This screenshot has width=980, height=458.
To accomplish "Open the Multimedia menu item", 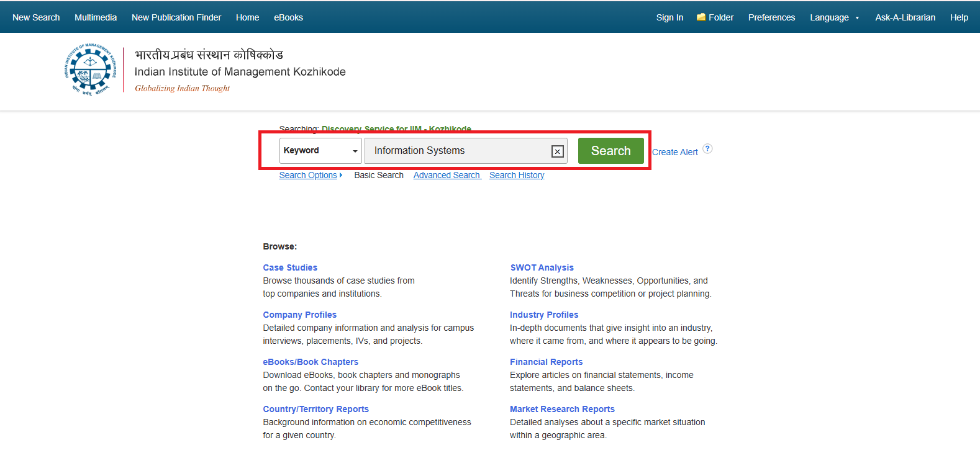I will pyautogui.click(x=96, y=17).
